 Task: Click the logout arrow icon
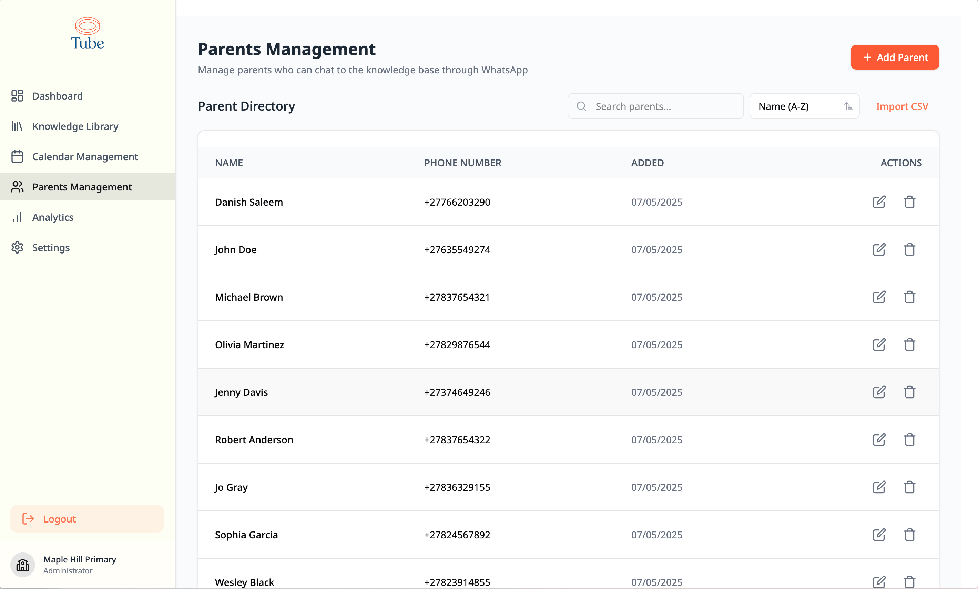click(28, 519)
